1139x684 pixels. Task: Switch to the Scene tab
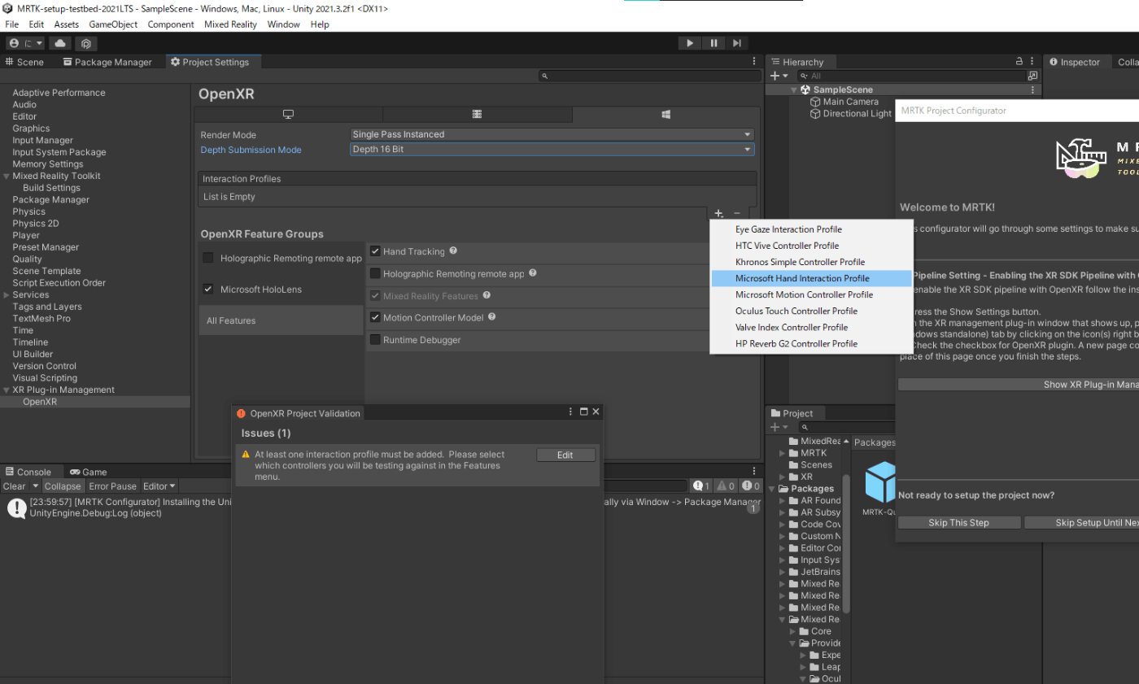[24, 62]
